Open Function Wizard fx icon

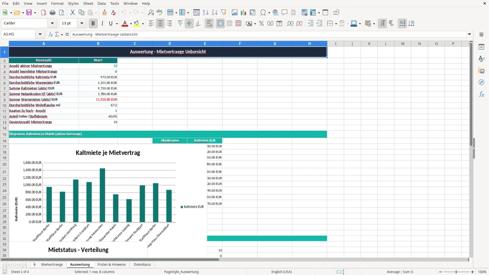pos(51,34)
